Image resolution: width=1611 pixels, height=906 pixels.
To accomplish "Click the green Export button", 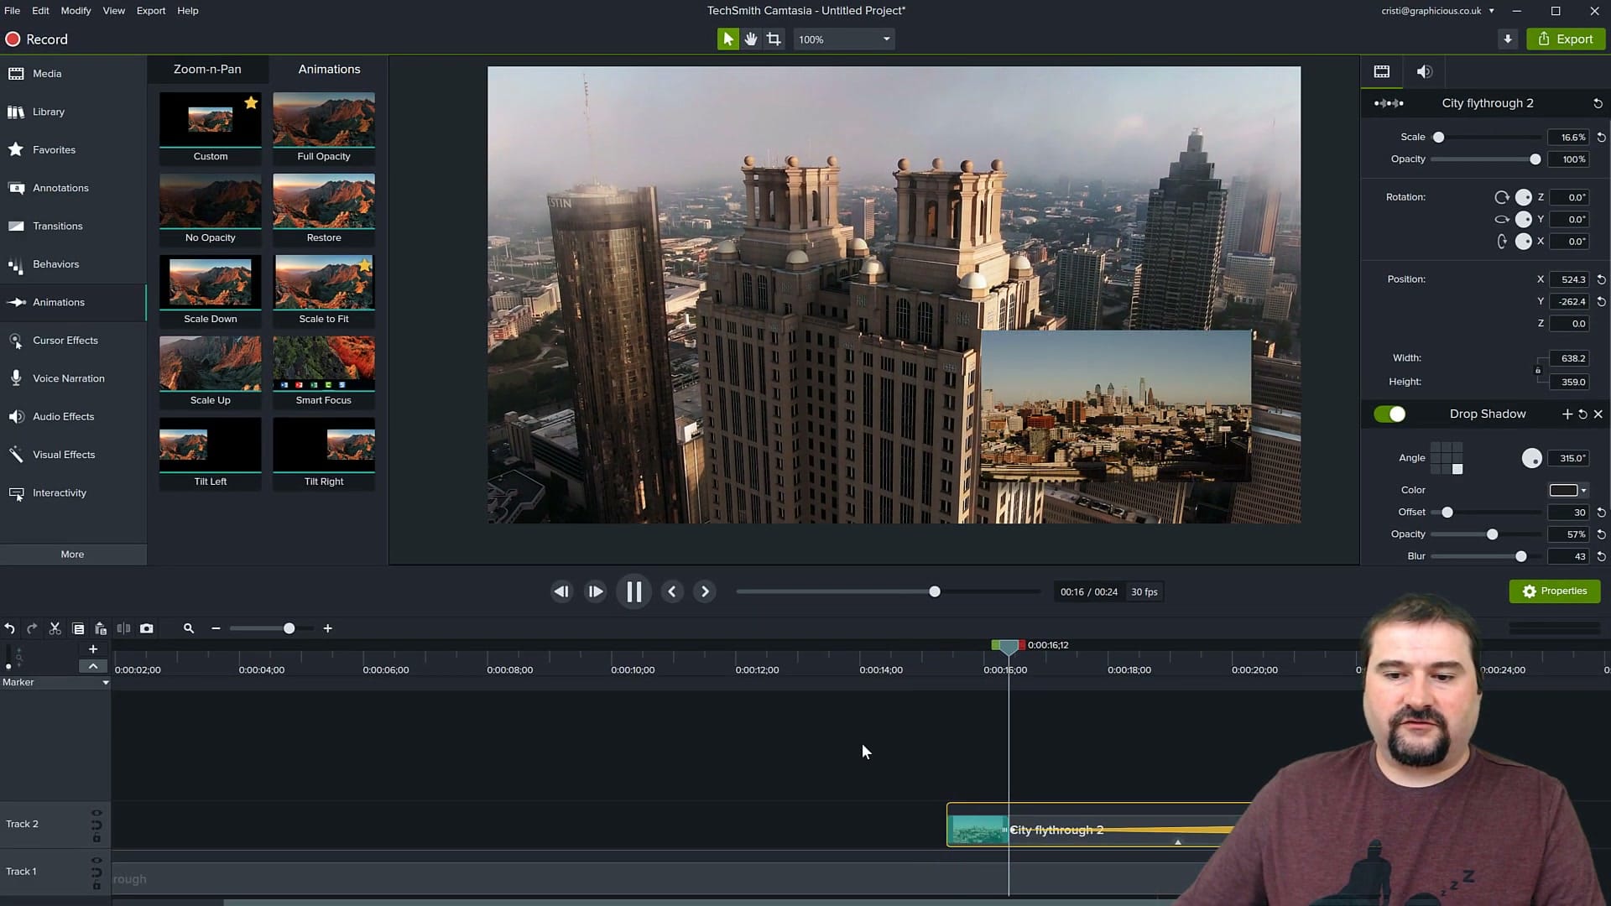I will (1565, 39).
